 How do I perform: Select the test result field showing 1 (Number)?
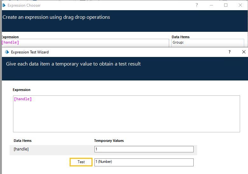point(144,162)
